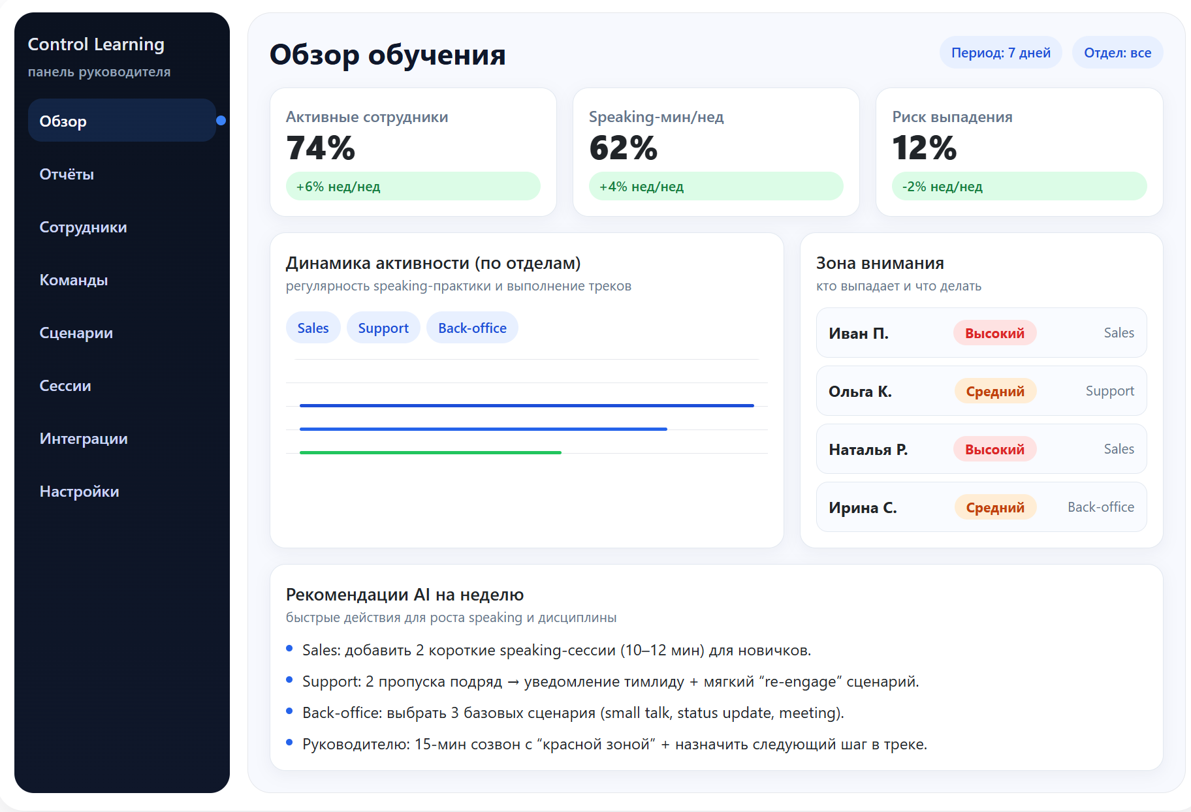Open the Отдел: все department filter
Image resolution: width=1191 pixels, height=812 pixels.
click(x=1117, y=52)
